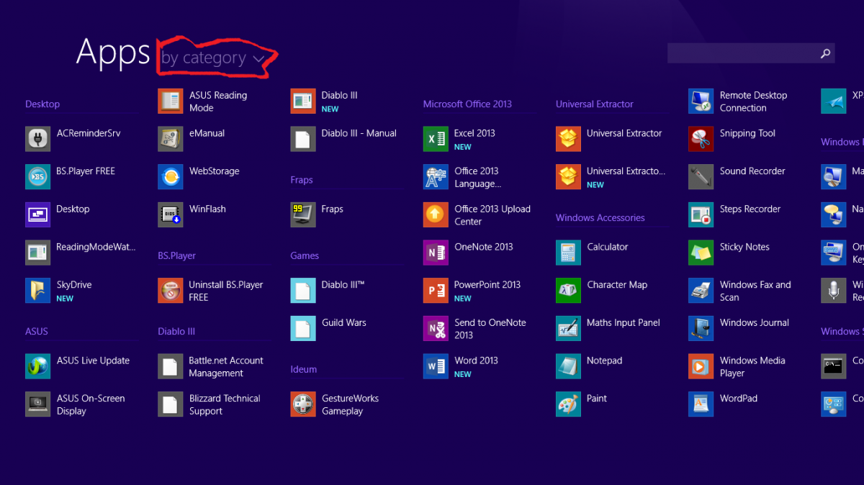Launch Maths Input Panel icon
This screenshot has height=485, width=864.
point(568,328)
